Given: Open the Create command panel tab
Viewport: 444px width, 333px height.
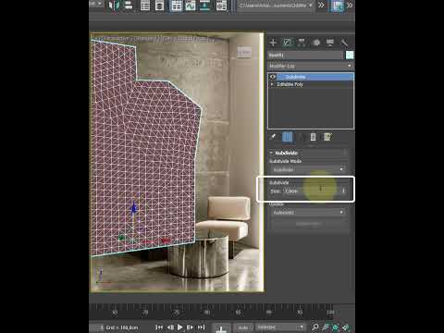Looking at the screenshot, I should (x=273, y=43).
